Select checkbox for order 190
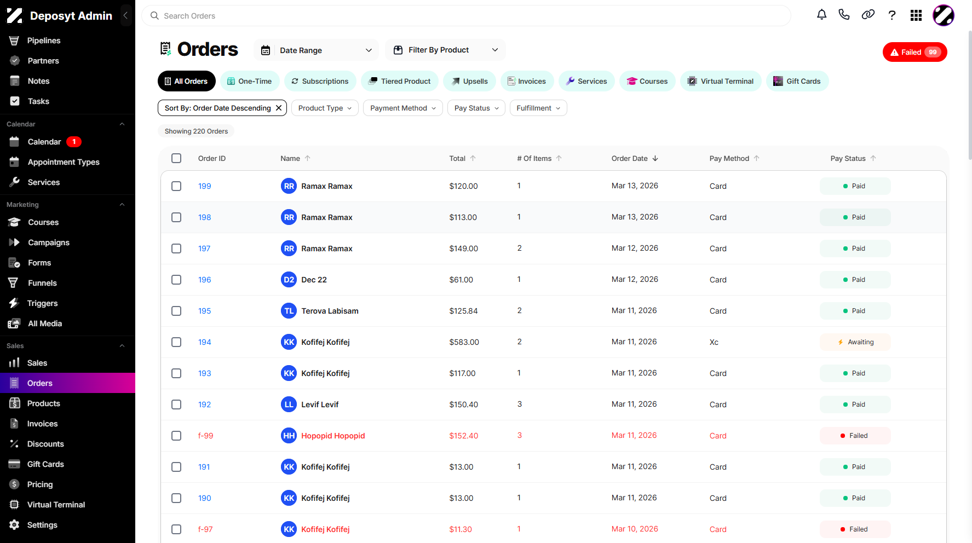The width and height of the screenshot is (972, 543). 176,498
